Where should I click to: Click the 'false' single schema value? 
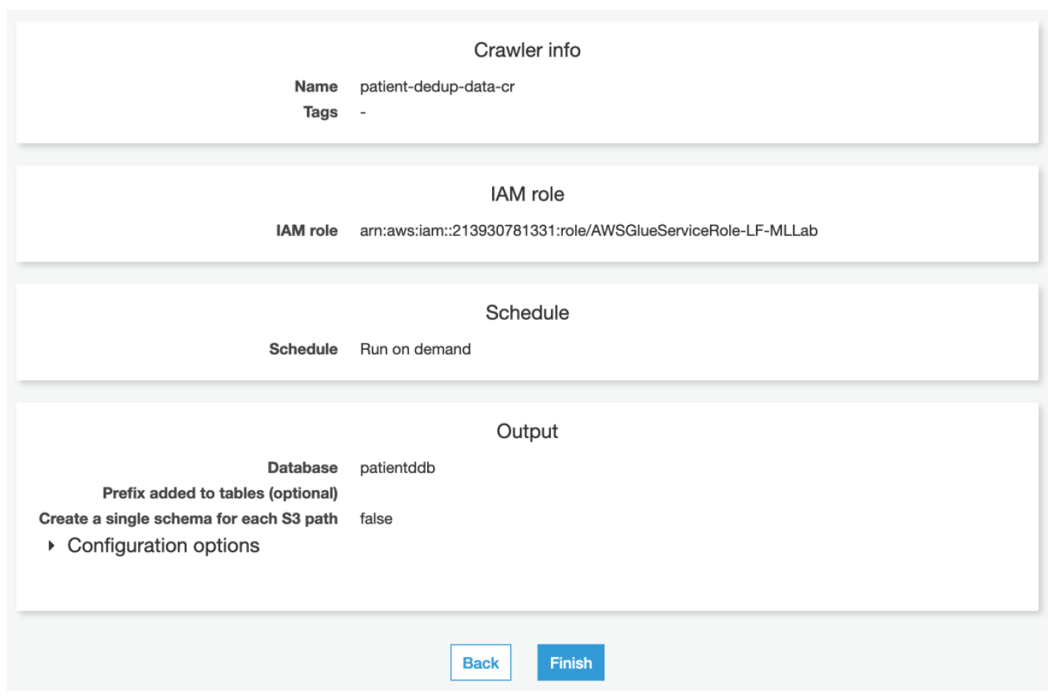tap(376, 519)
